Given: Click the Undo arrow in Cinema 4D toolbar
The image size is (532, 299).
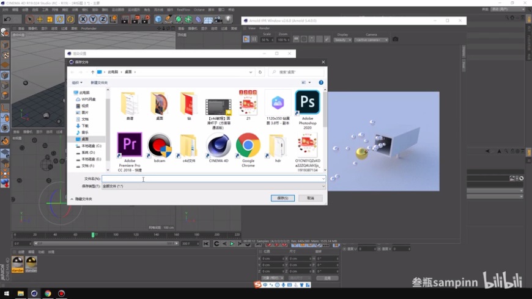Looking at the screenshot, I should [7, 20].
